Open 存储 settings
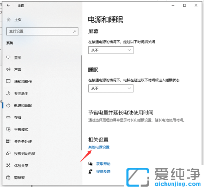The image size is (204, 189). pos(18,118)
